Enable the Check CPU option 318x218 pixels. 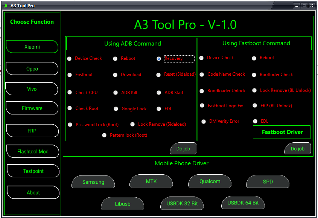[70, 92]
